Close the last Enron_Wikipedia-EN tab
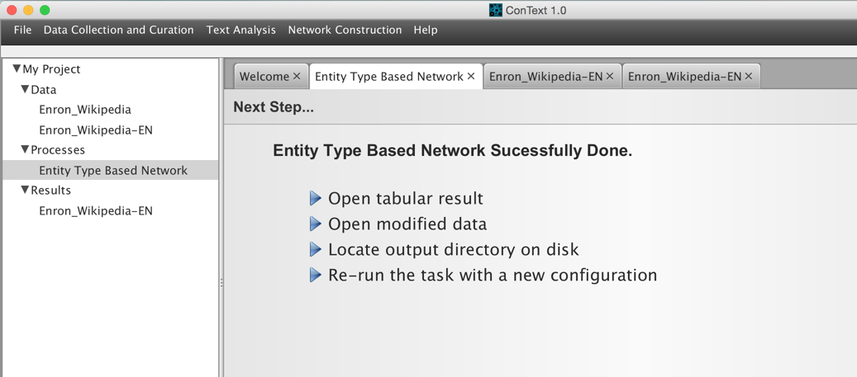The height and width of the screenshot is (377, 857). [x=749, y=77]
